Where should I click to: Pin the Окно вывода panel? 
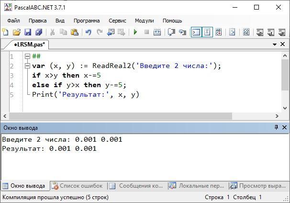276,127
